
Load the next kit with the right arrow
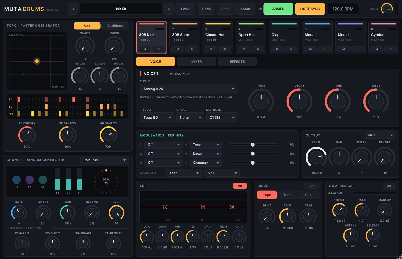169,9
